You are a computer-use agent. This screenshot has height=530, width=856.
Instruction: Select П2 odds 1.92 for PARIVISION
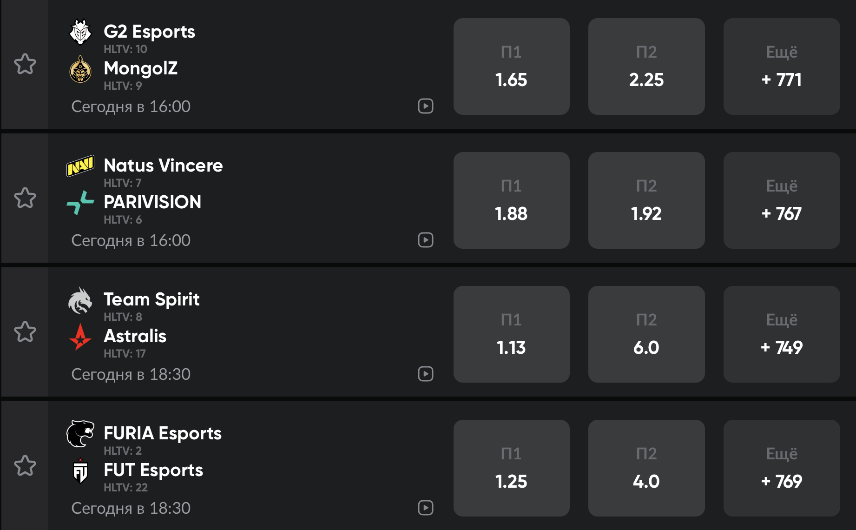click(x=646, y=200)
